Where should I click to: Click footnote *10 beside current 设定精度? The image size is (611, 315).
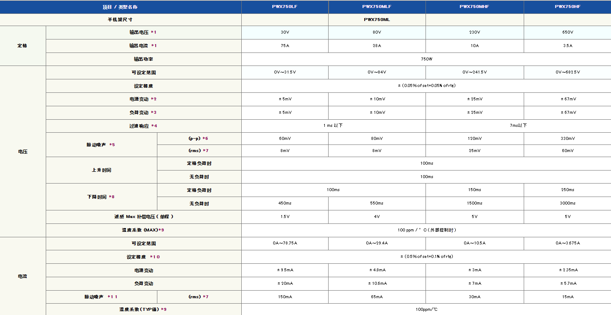tap(155, 257)
